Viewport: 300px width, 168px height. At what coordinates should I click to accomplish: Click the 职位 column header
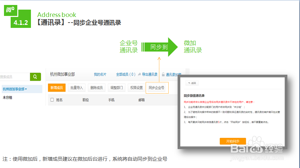pos(86,100)
